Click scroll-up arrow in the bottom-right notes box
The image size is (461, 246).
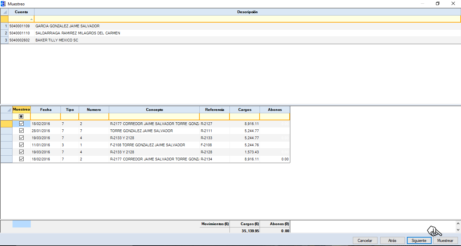pyautogui.click(x=458, y=223)
